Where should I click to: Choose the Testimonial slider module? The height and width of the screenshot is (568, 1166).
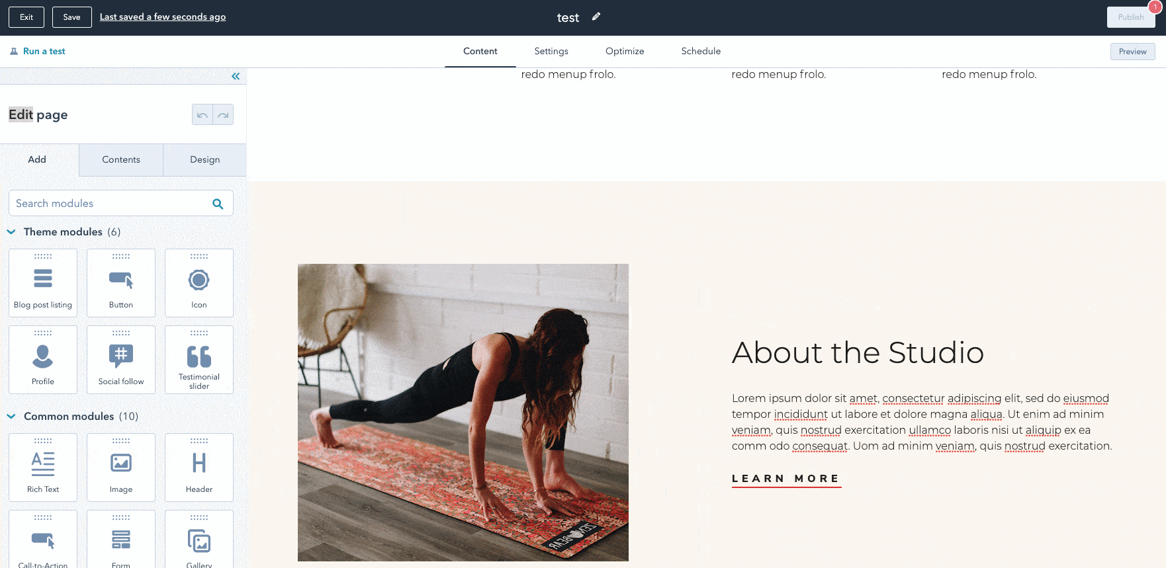(x=199, y=360)
